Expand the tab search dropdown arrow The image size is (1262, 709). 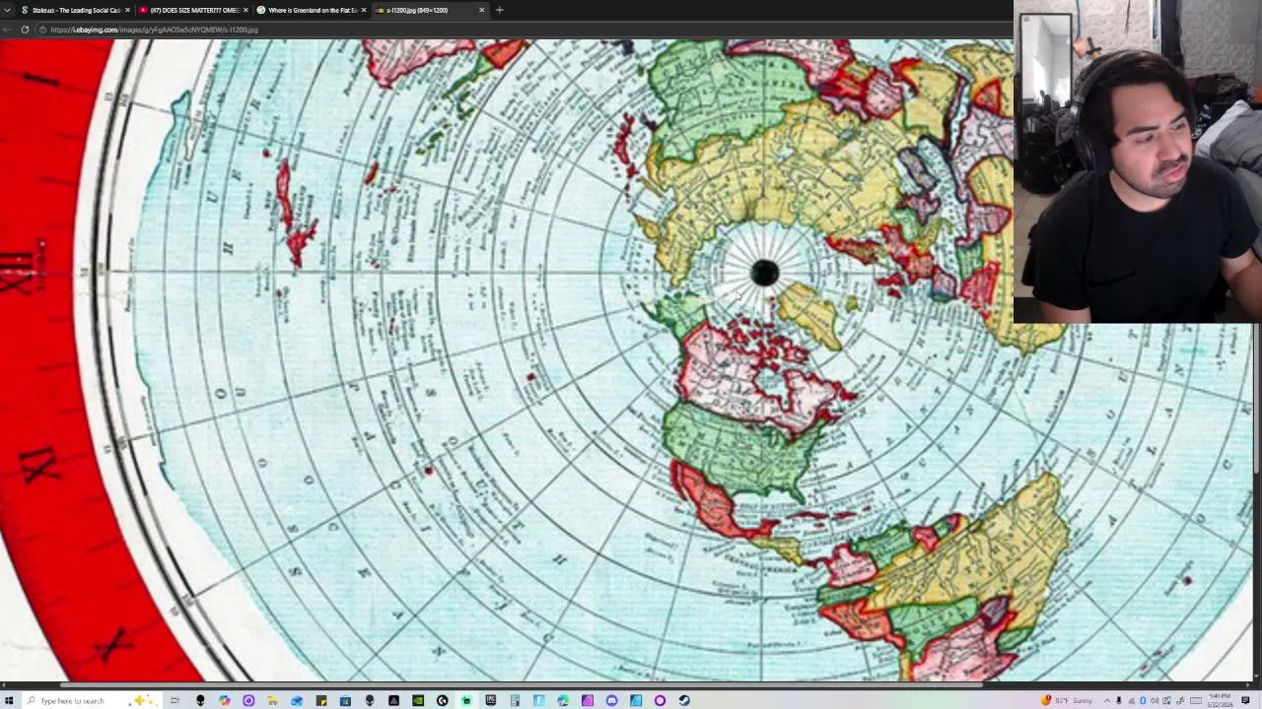click(x=8, y=10)
